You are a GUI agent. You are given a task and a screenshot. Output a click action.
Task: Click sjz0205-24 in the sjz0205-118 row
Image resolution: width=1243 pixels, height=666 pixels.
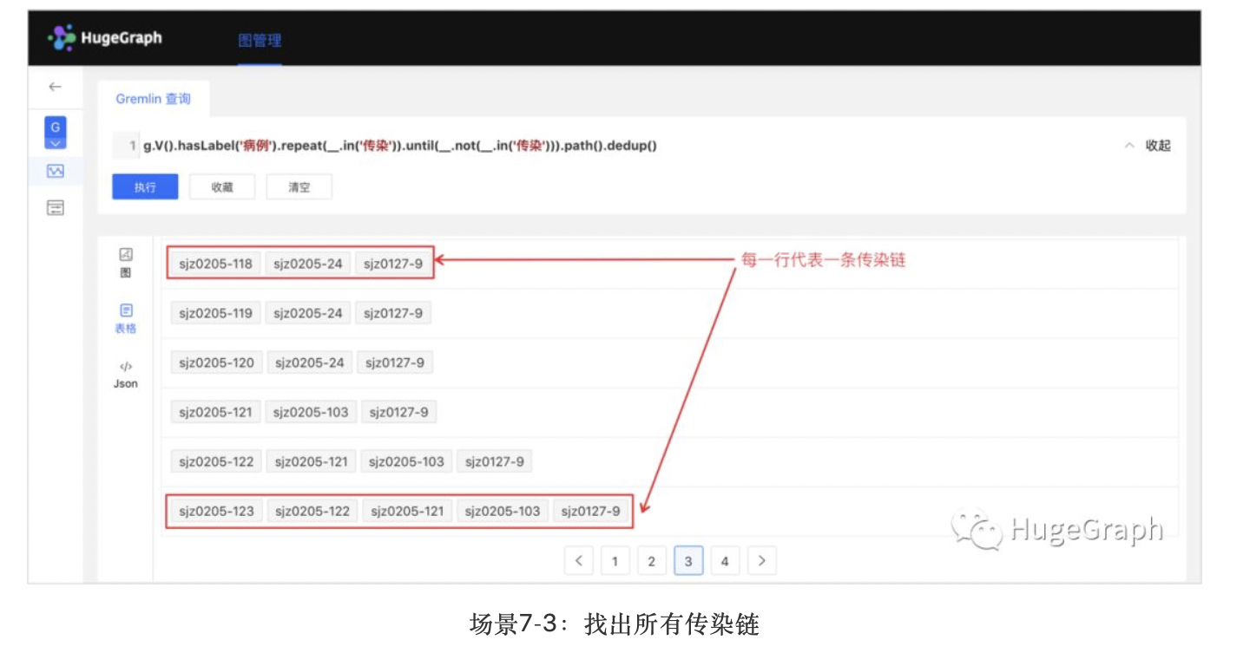[308, 264]
